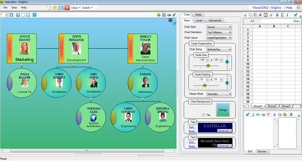Open the Chart Style dropdown

pyautogui.click(x=219, y=27)
